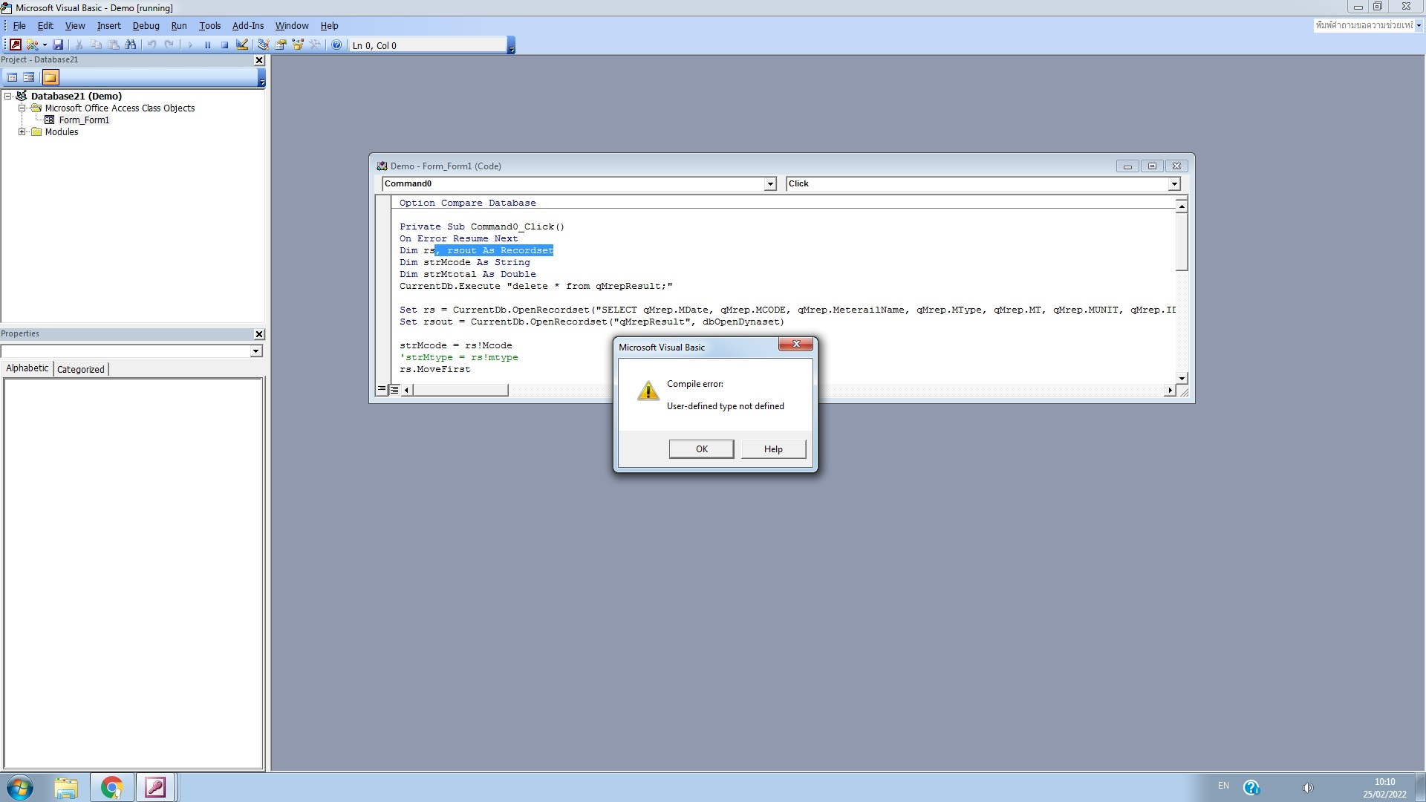Screen dimensions: 1426x802
Task: Click View Object icon in Project panel
Action: pyautogui.click(x=29, y=77)
